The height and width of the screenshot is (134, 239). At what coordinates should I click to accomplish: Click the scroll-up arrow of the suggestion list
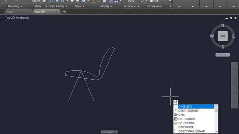216,106
